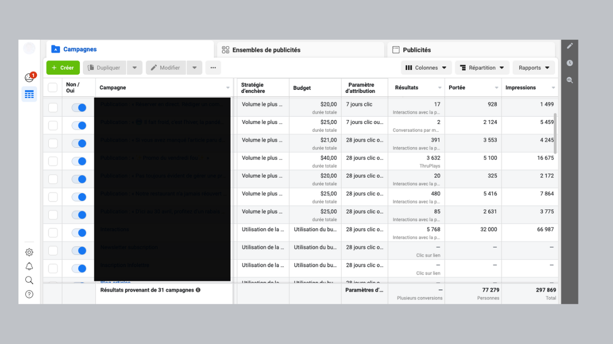Select the campaigns table grid icon in sidebar

[29, 94]
